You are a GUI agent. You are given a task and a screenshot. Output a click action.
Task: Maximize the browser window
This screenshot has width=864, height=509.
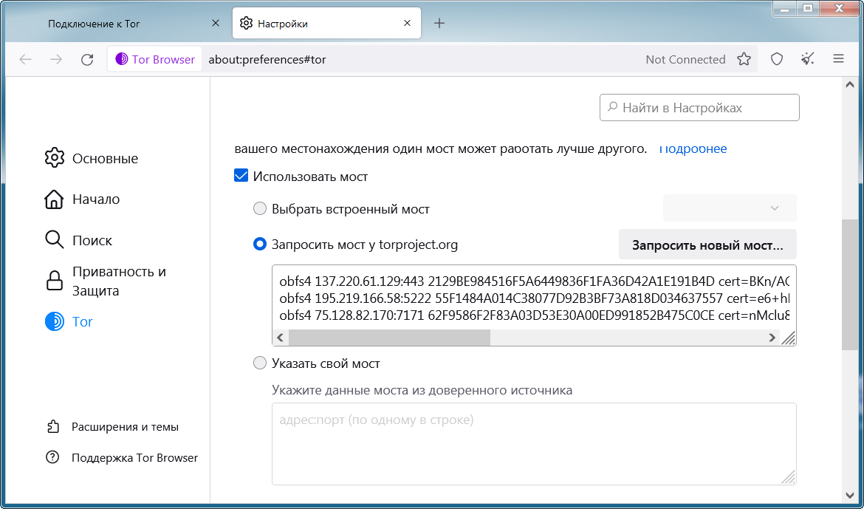click(808, 8)
